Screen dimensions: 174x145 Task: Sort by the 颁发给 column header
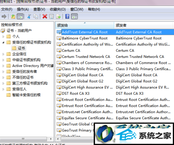[85, 25]
